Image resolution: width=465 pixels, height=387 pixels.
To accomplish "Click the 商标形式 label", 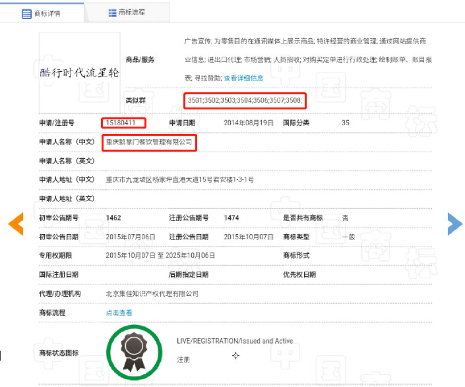I will pyautogui.click(x=296, y=255).
